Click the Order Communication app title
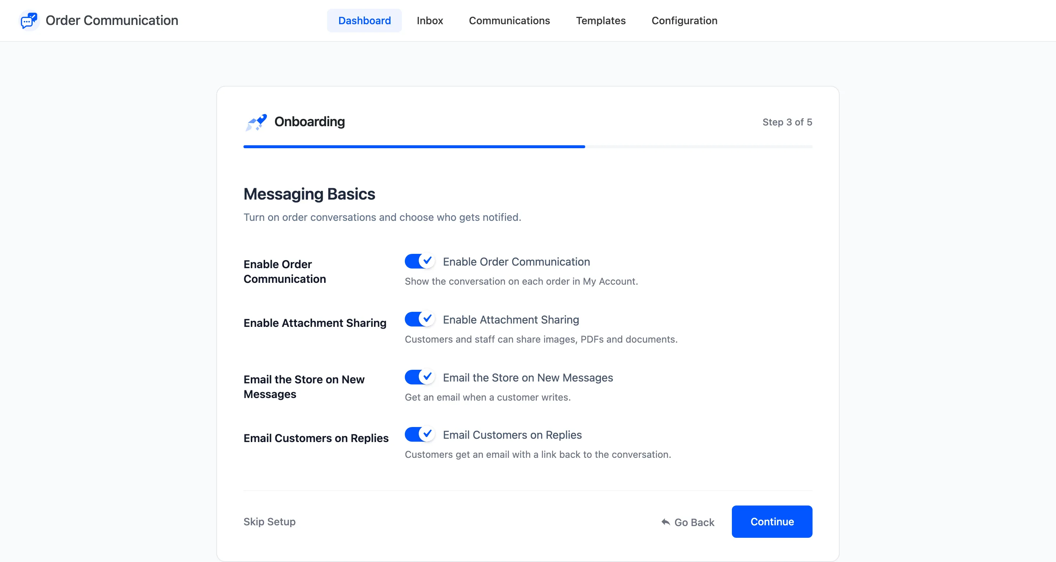Image resolution: width=1056 pixels, height=562 pixels. (x=112, y=21)
